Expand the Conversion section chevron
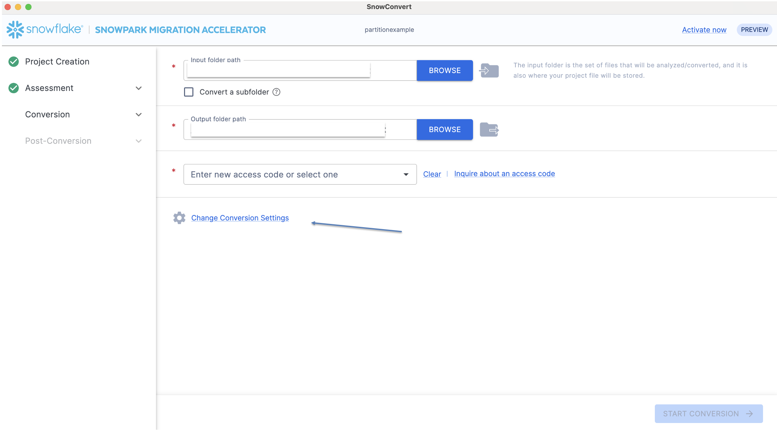The image size is (777, 433). tap(139, 115)
